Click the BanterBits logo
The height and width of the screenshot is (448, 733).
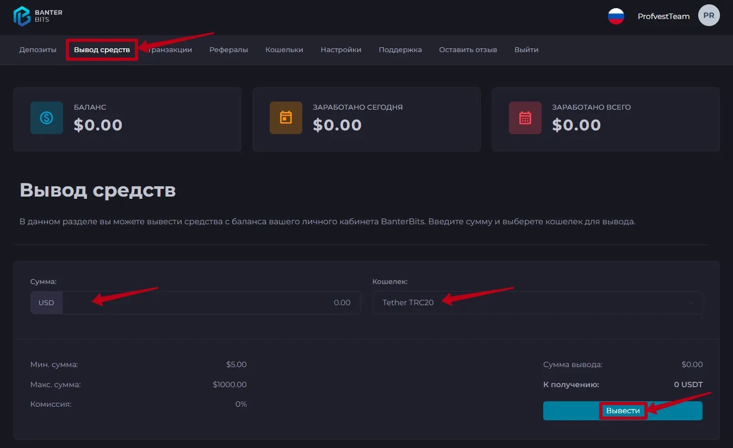[x=38, y=16]
